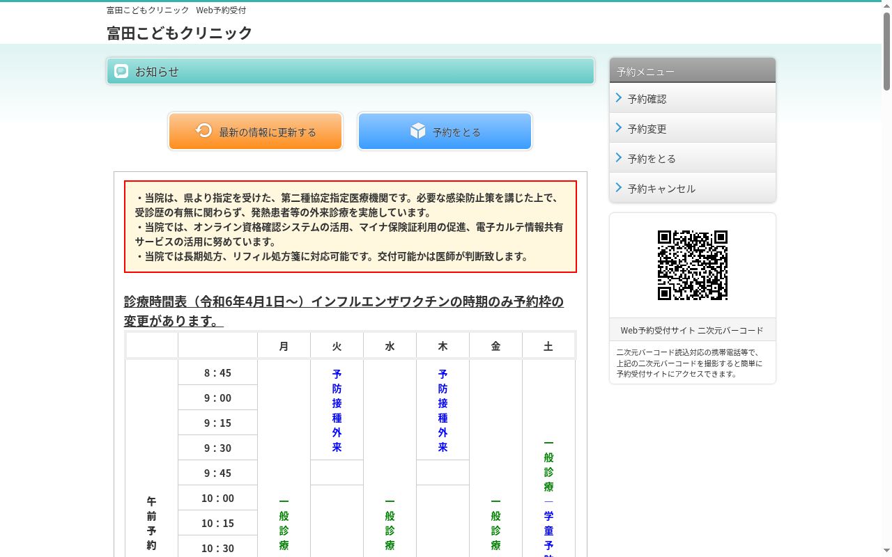Click the Web予約受付サイト 二次元バーコード caption
Screen dimensions: 892x557
(692, 330)
